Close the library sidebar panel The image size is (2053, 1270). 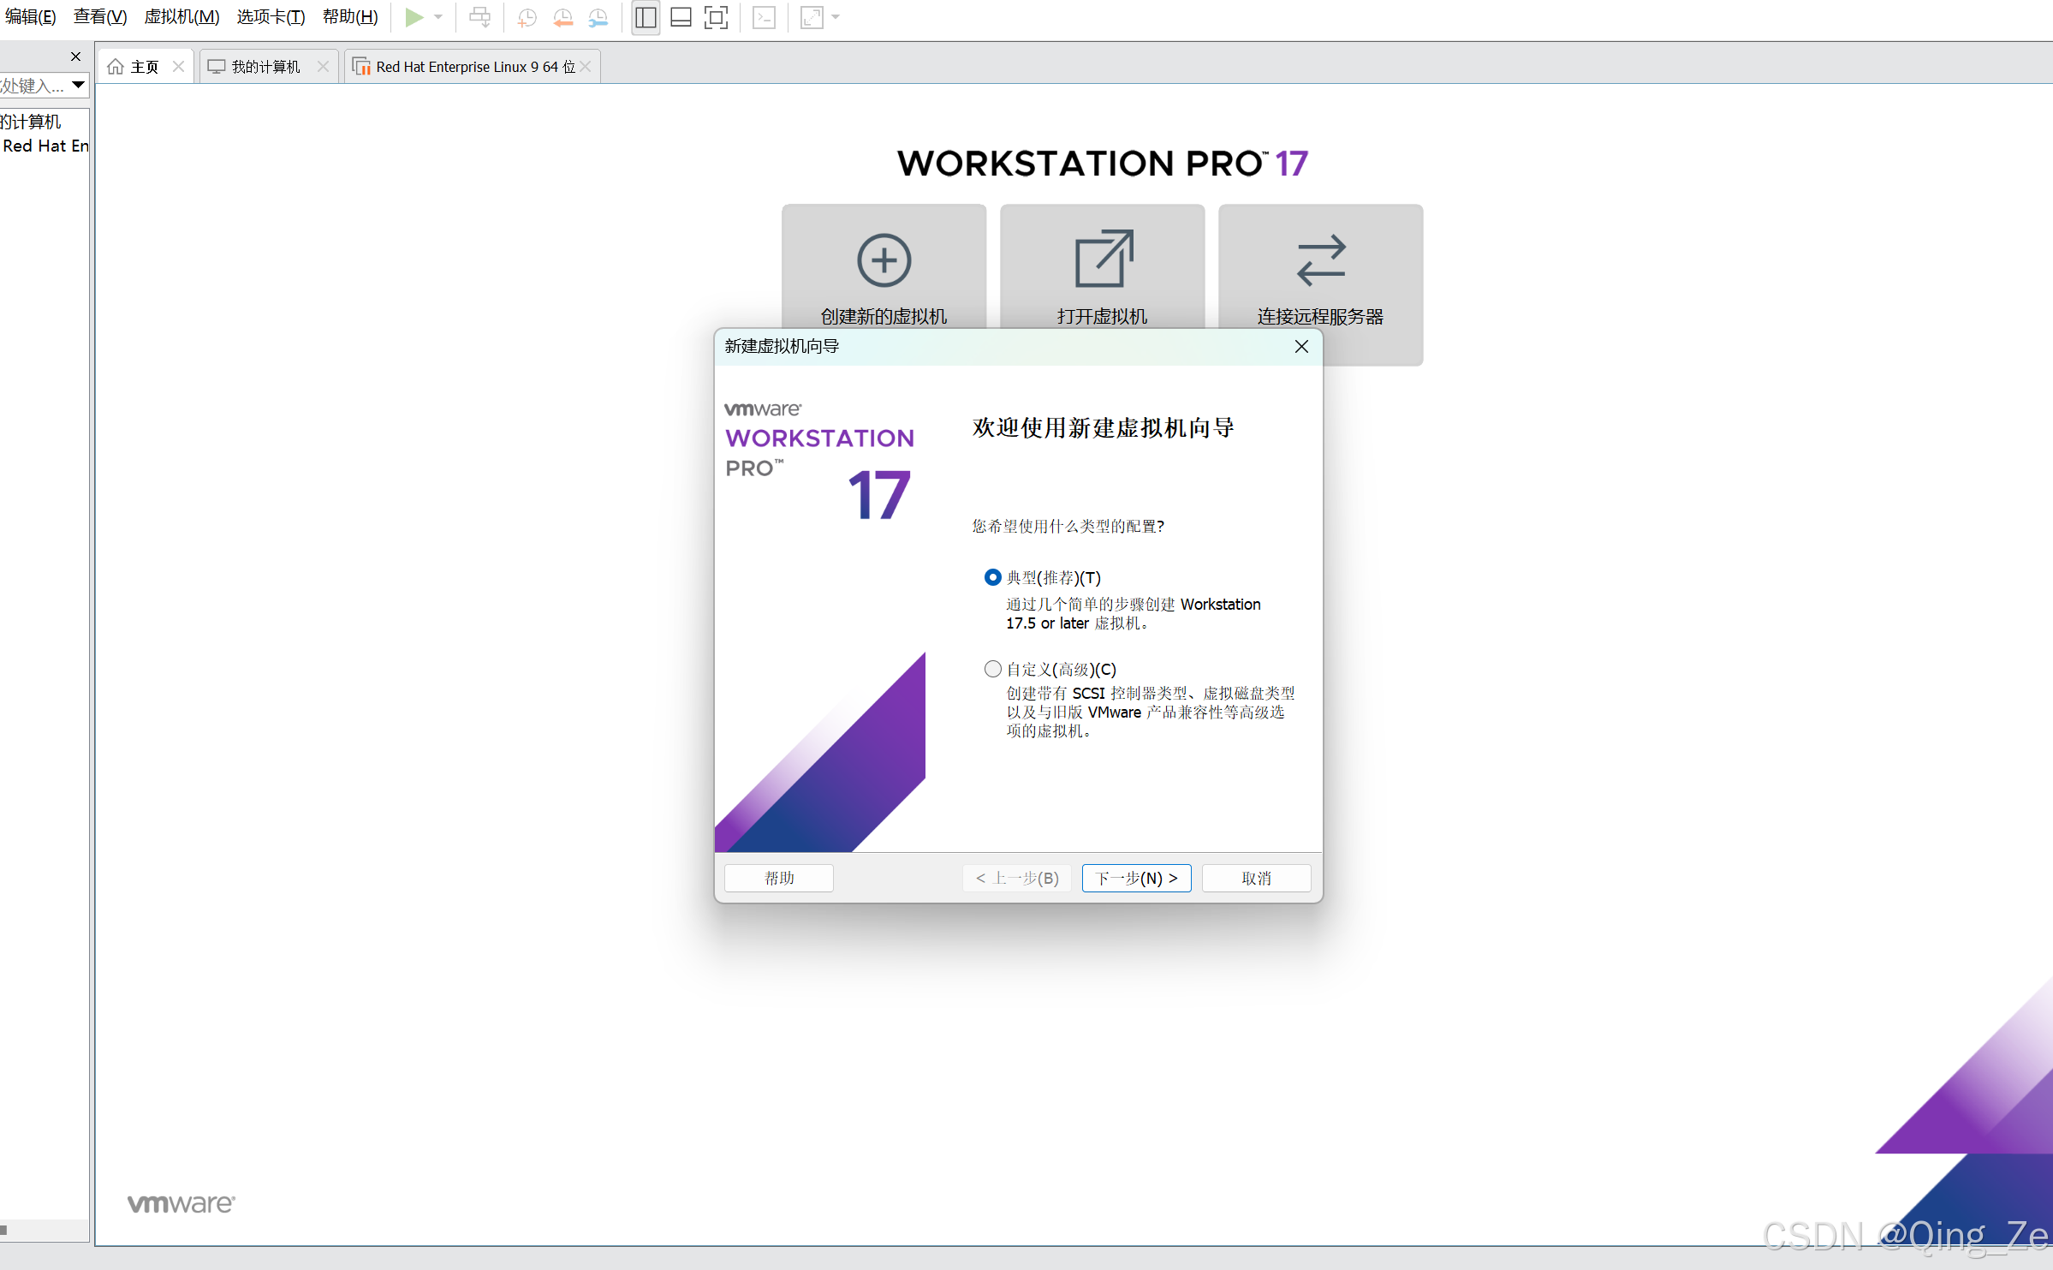tap(75, 57)
